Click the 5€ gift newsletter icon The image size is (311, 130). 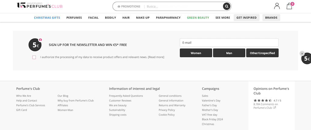[35, 45]
